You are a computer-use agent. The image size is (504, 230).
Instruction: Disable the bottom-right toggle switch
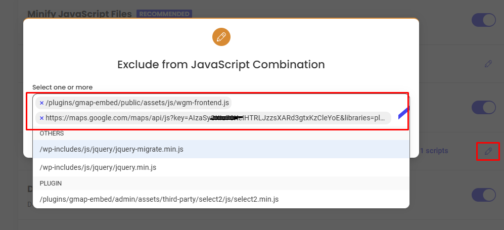pos(484,195)
